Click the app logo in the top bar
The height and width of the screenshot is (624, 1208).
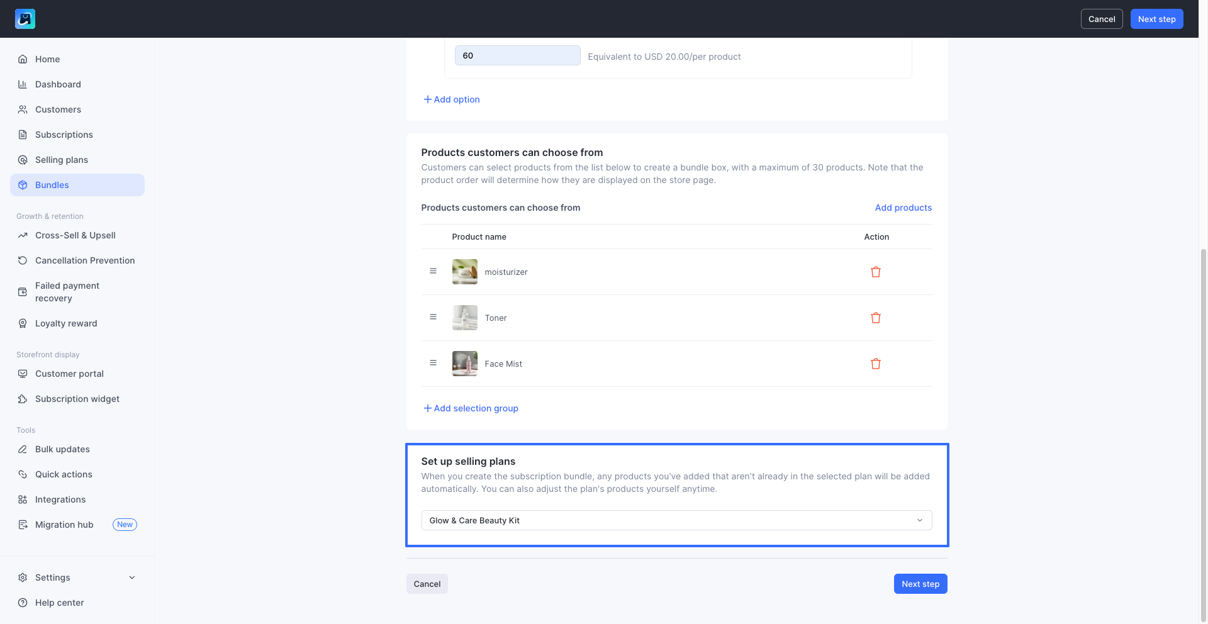pyautogui.click(x=25, y=19)
